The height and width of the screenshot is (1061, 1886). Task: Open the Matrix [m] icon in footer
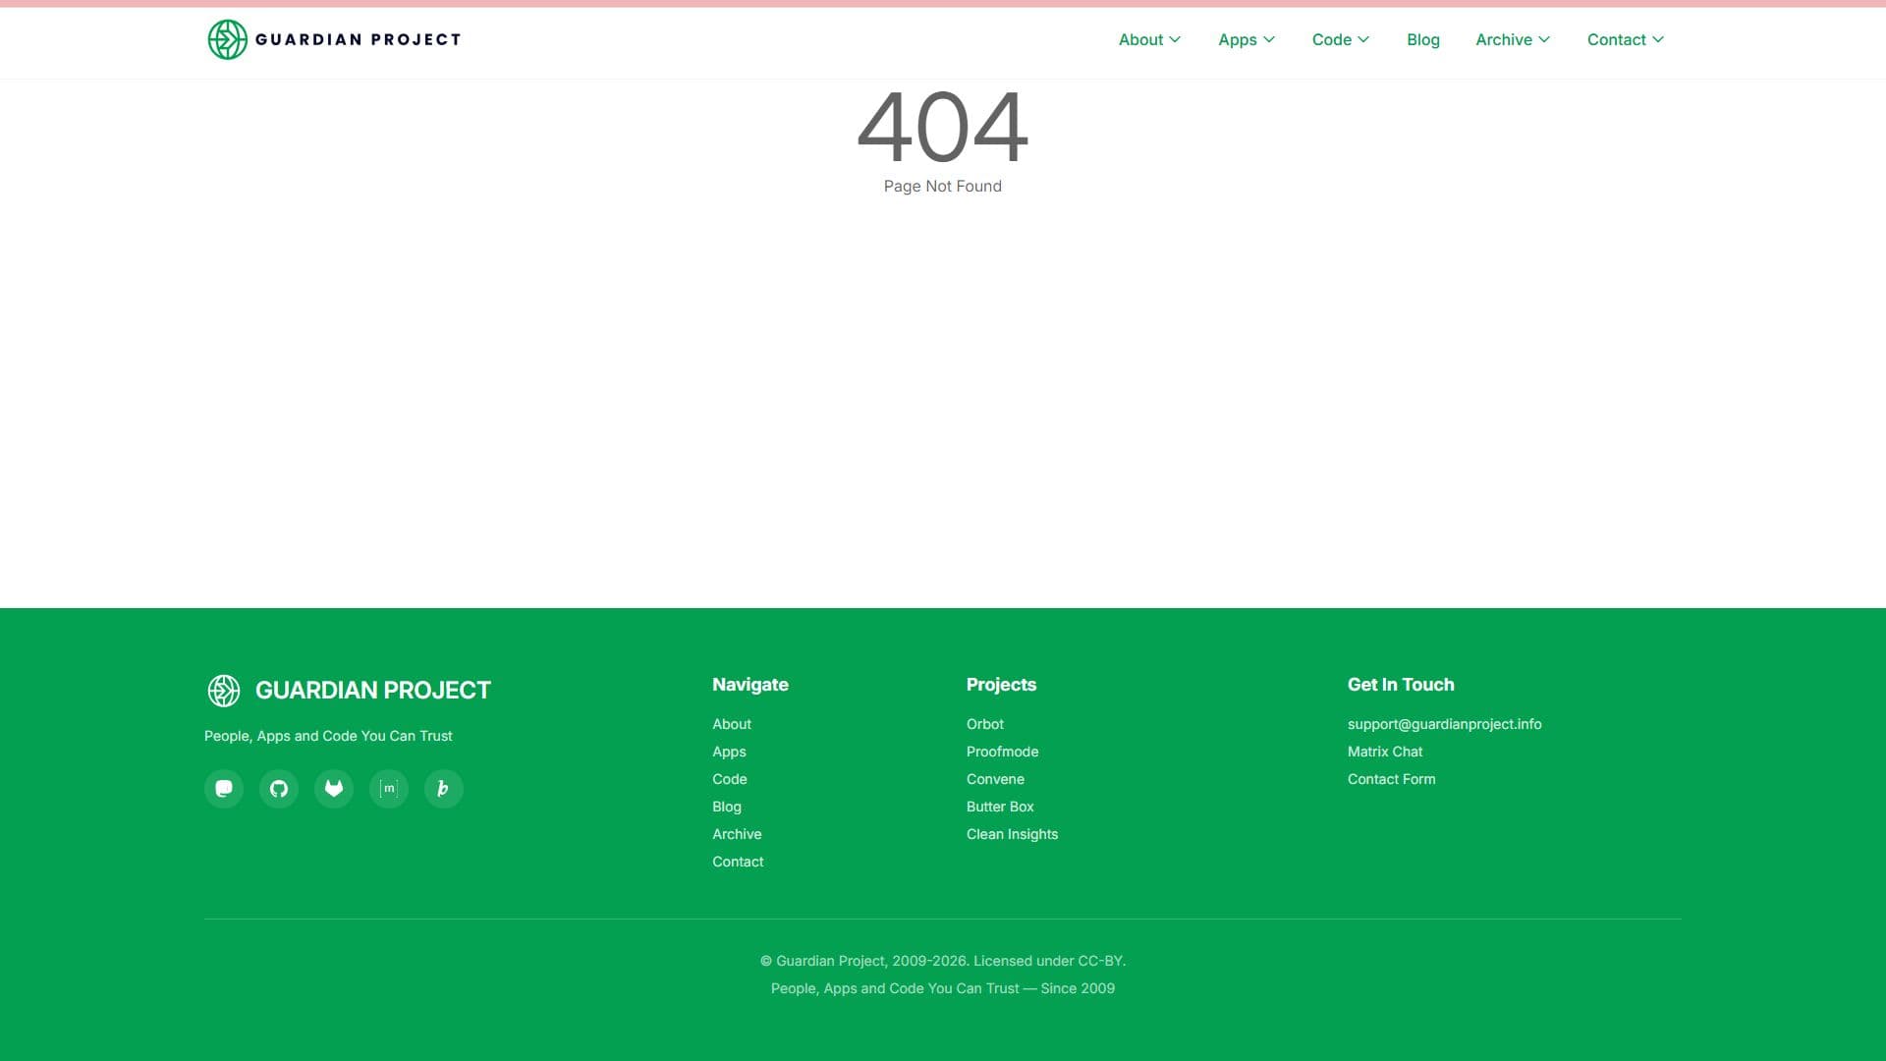[x=389, y=789]
